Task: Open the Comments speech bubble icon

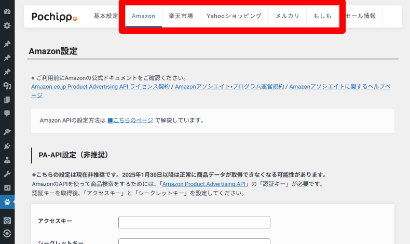Action: (7, 114)
